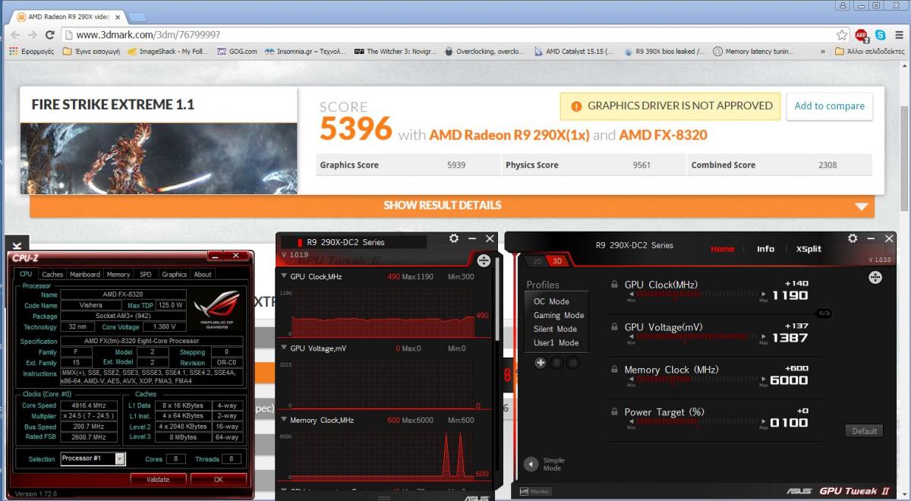Screen dimensions: 911x501
Task: Open the XSplit tab in GPU Tweak
Action: click(x=809, y=248)
